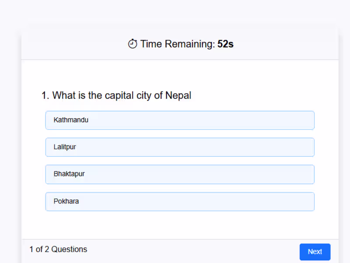
Task: Click the word "Questions" in the footer
Action: coord(69,249)
